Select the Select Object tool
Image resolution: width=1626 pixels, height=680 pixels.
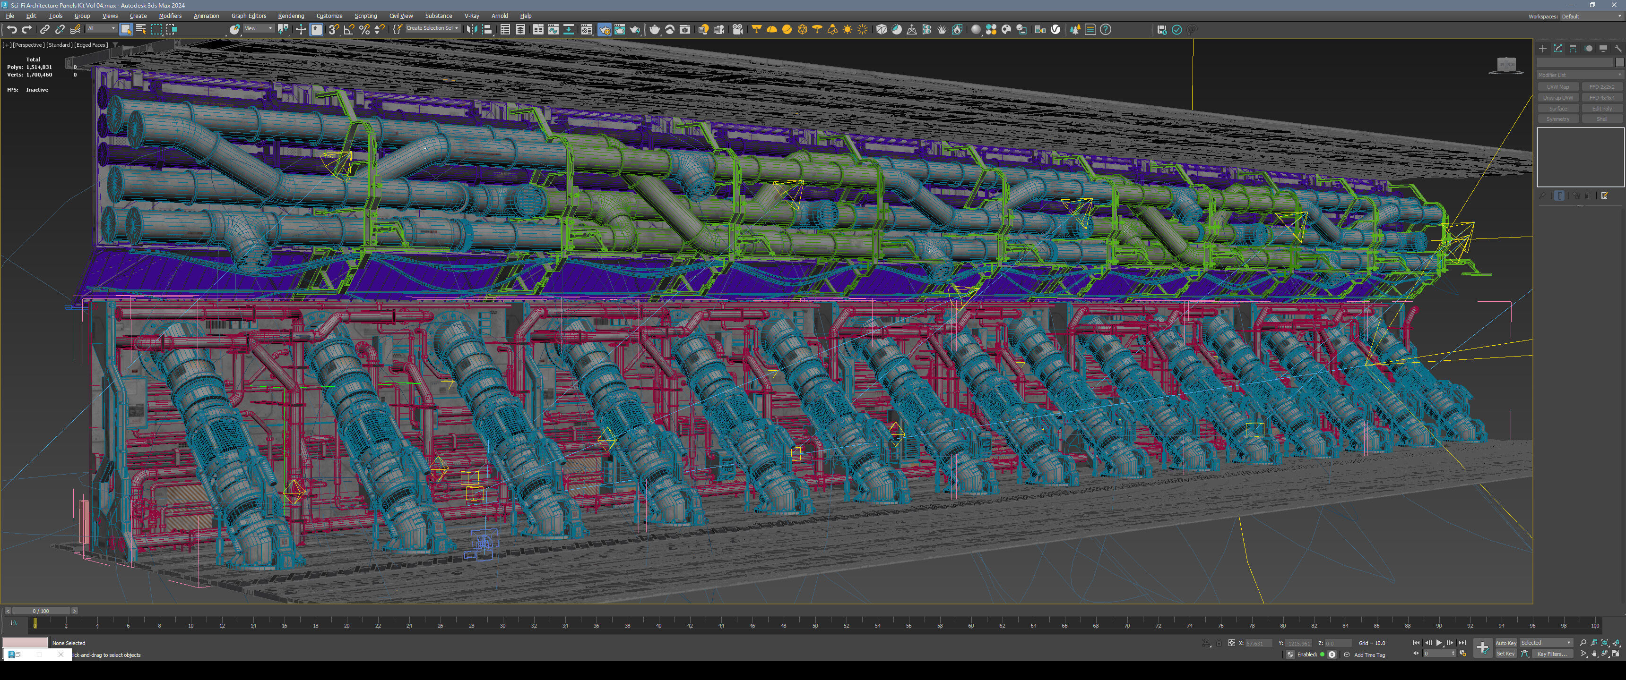pos(126,29)
